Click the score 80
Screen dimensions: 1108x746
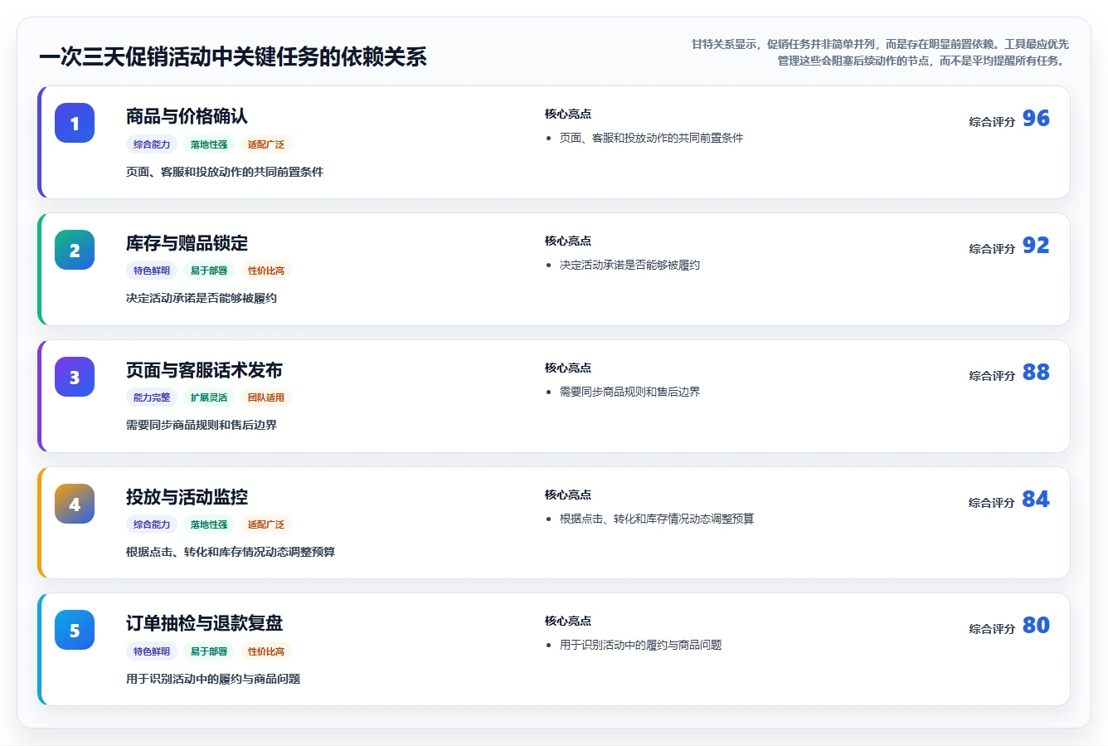1036,626
